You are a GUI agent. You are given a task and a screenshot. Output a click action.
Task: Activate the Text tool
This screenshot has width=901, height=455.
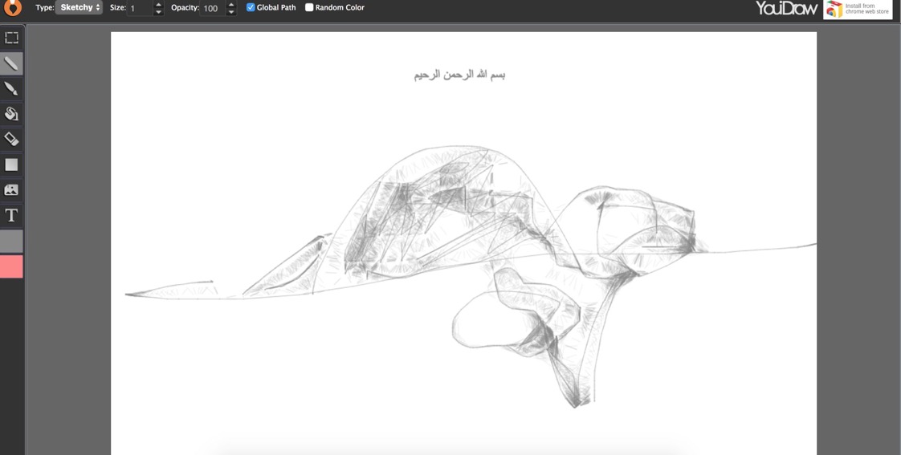[11, 215]
